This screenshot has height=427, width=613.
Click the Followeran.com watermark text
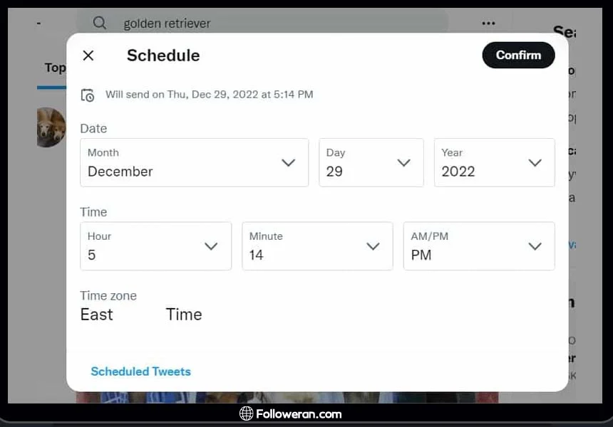point(299,413)
